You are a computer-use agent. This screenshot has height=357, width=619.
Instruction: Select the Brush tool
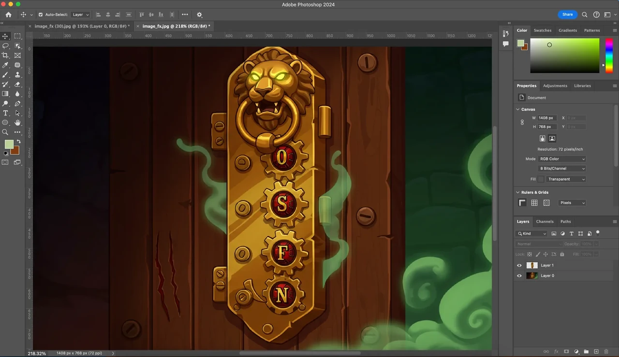[x=5, y=75]
